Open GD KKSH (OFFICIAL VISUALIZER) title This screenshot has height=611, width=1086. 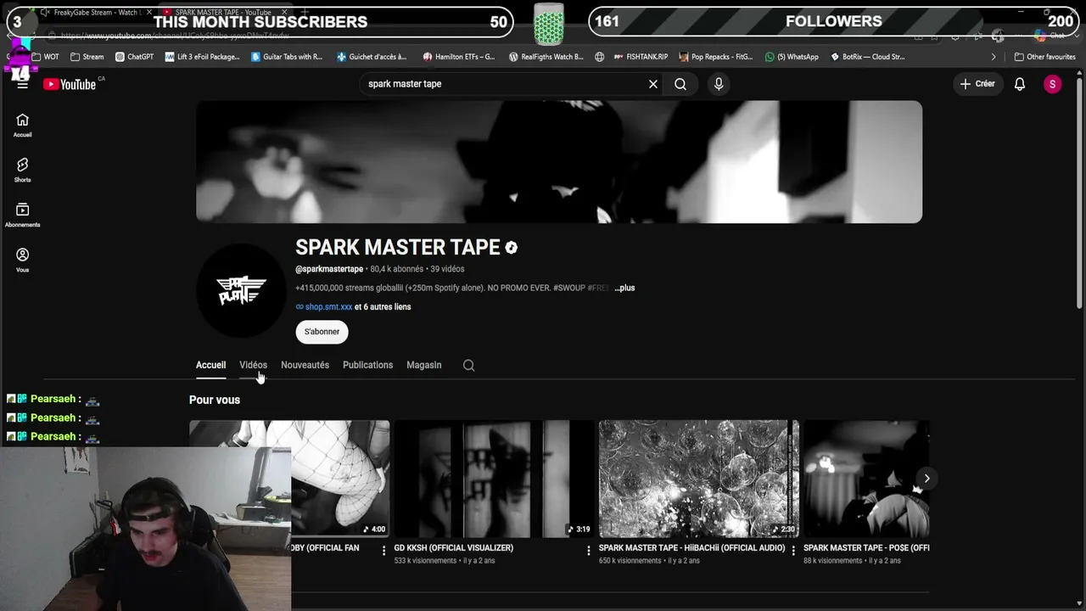coord(453,548)
